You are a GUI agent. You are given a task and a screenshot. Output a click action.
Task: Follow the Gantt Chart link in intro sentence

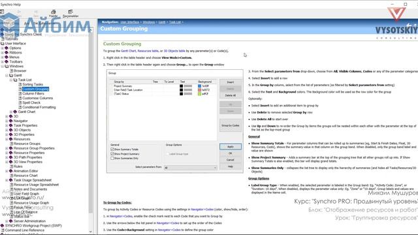pos(129,51)
